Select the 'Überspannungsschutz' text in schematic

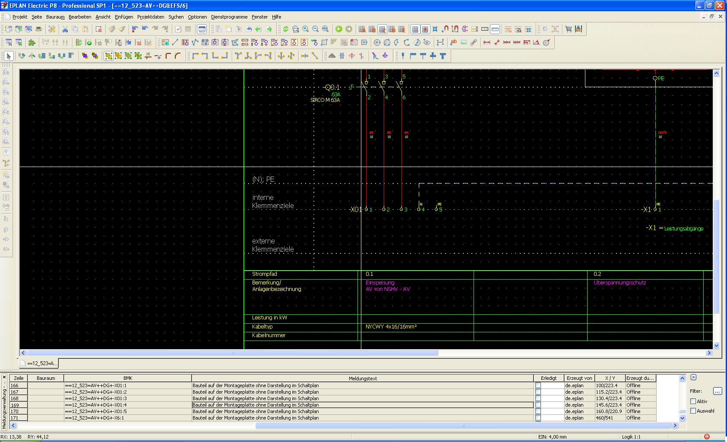pos(620,283)
